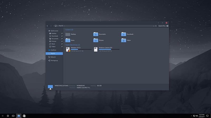Open Documents in the sidebar
The image size is (211, 118).
point(54,39)
